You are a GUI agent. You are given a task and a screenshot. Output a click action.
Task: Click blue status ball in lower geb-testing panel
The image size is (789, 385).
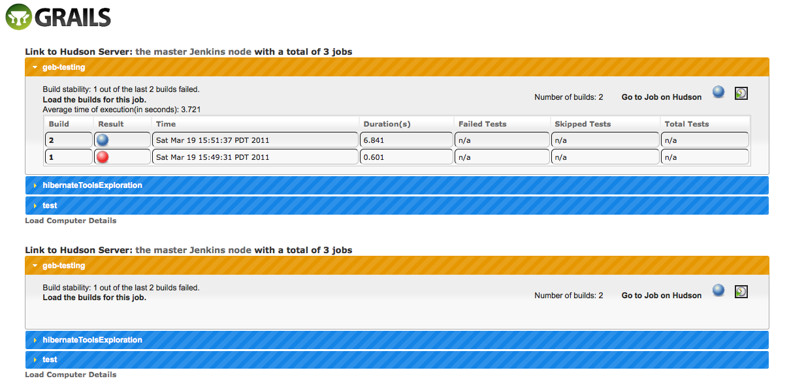718,290
